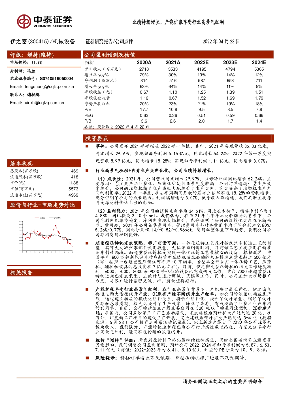This screenshot has height=398, width=281.
Task: Click 每股收益 2021A value 1.10
Action: 173,92
